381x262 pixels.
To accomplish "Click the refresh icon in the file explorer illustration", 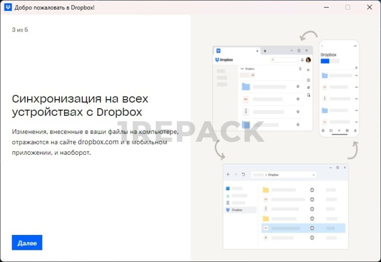I will (x=243, y=174).
